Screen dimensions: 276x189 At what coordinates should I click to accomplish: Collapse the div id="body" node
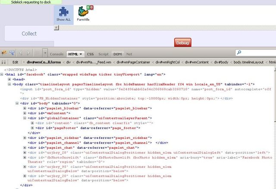point(17,103)
